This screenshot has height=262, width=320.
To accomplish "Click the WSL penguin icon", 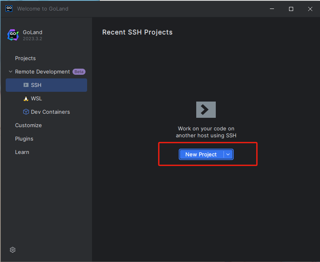I will click(26, 99).
